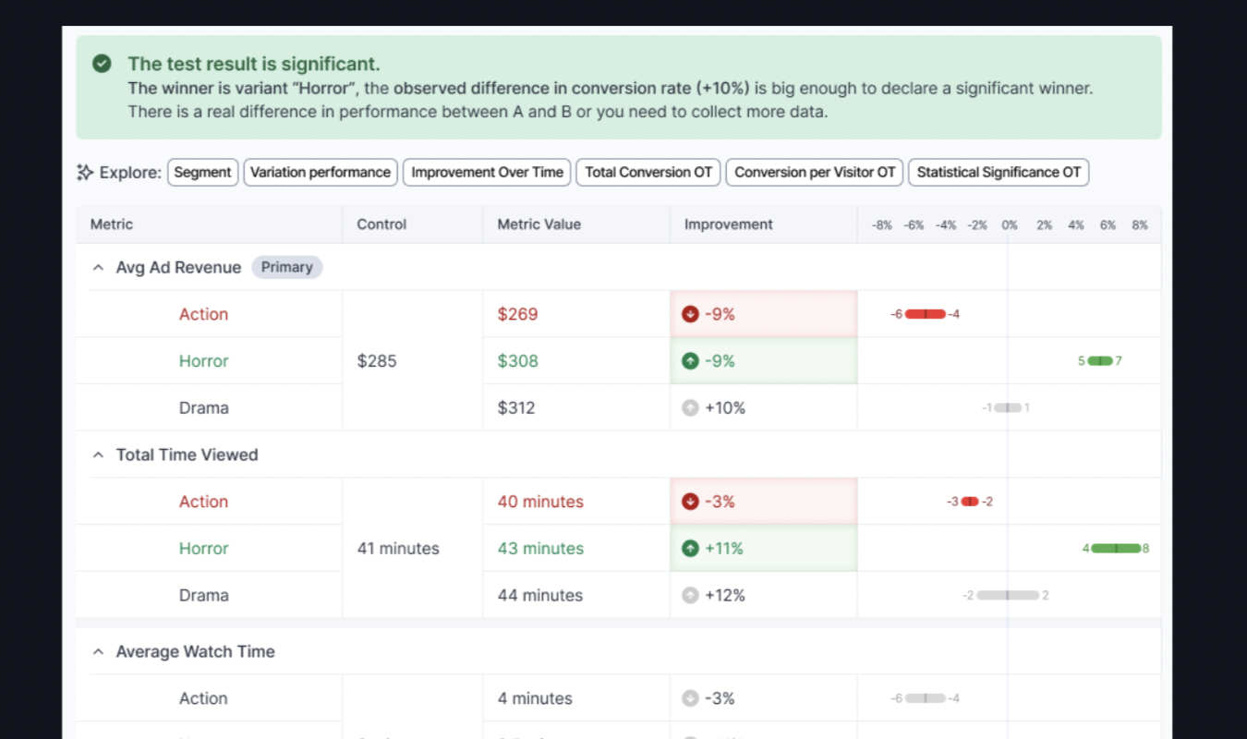Click the sparkle Explore icon
The width and height of the screenshot is (1247, 739).
(84, 172)
